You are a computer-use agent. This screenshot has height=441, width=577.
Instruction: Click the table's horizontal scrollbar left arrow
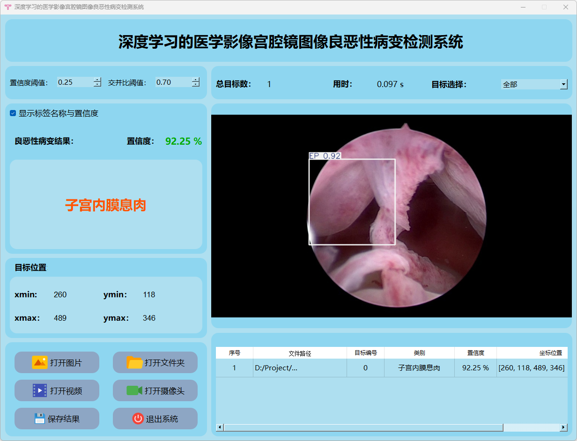(220, 427)
